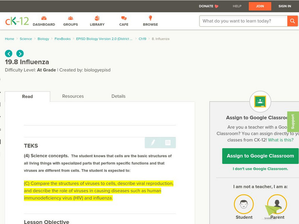Click the orange search magnifier button

pos(292,21)
